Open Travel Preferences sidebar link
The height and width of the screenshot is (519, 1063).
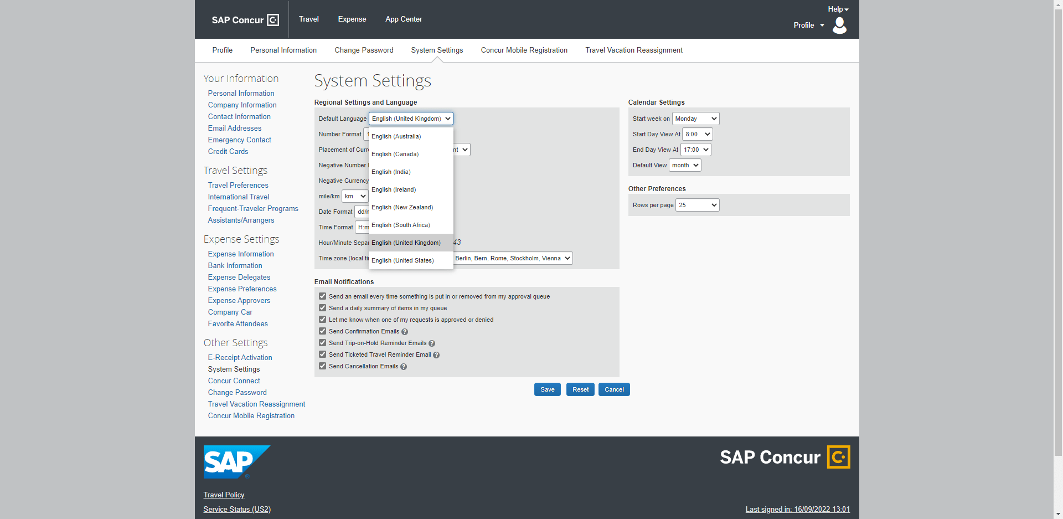click(238, 186)
